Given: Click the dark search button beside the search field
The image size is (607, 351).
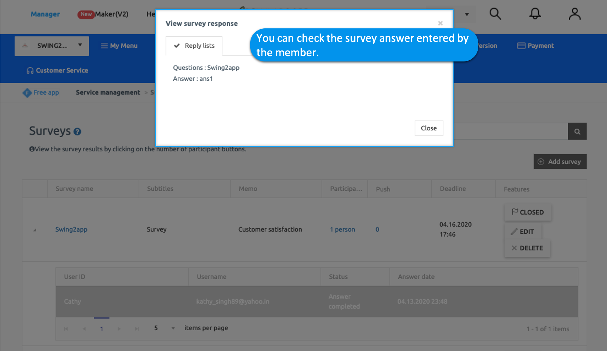Looking at the screenshot, I should [x=577, y=131].
